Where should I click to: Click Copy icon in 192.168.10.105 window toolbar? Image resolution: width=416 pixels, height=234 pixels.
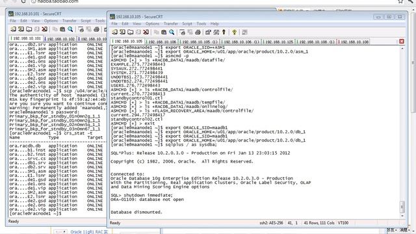pyautogui.click(x=156, y=32)
